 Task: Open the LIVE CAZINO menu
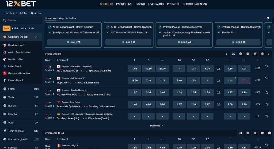156,4
